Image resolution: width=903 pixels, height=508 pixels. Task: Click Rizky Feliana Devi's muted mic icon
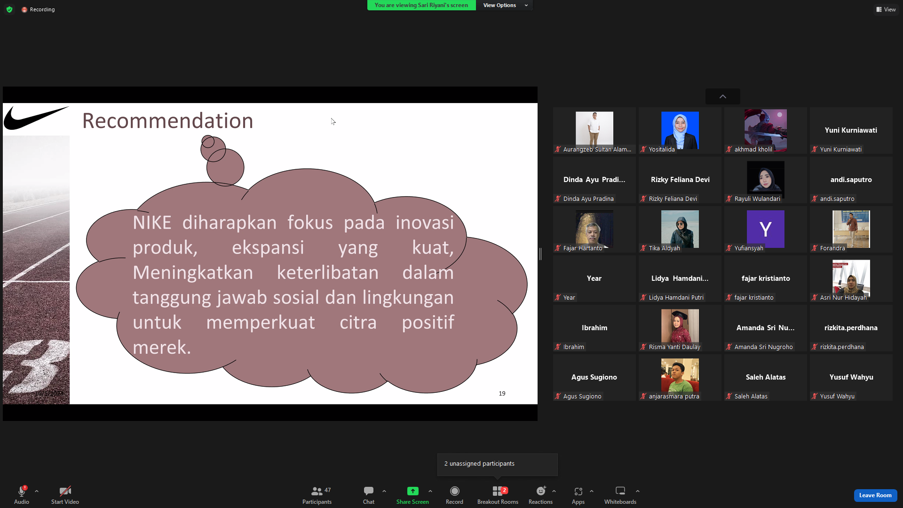643,199
